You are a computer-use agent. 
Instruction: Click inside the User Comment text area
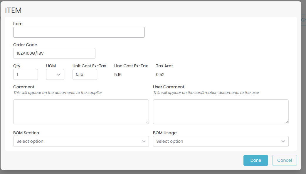point(221,111)
